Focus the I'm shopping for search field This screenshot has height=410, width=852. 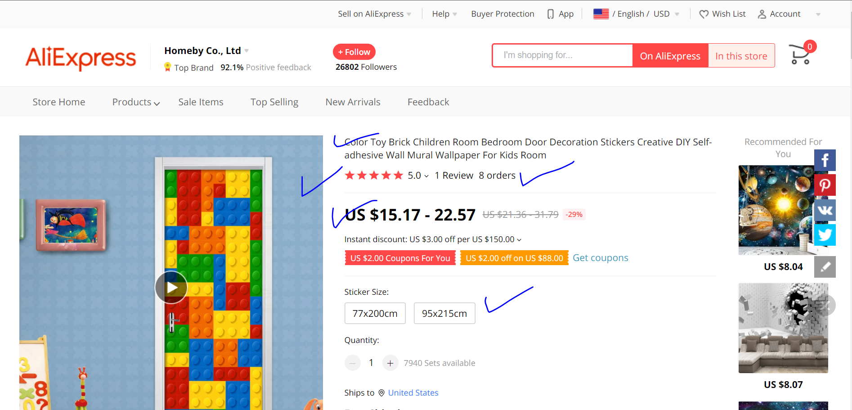click(563, 55)
